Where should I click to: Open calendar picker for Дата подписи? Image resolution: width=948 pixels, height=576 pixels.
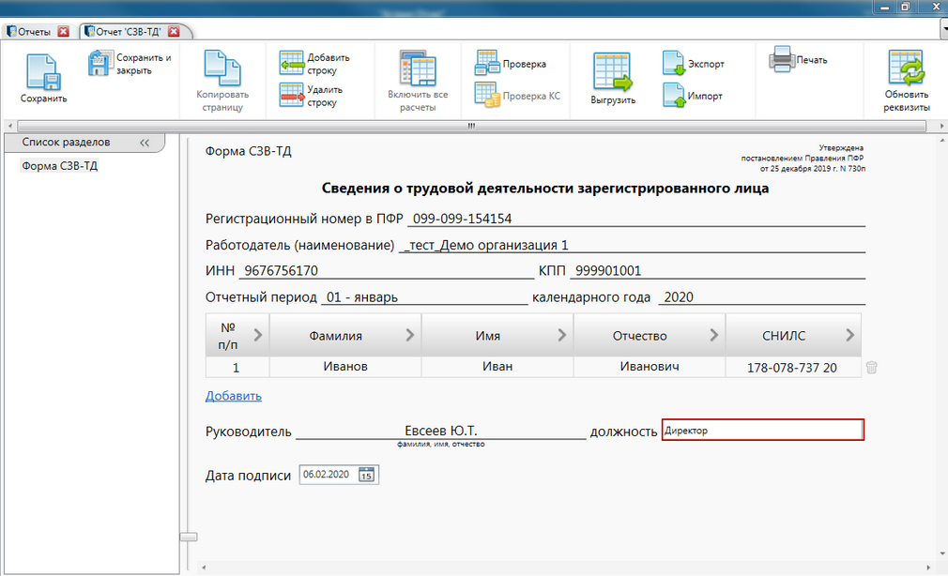coord(366,475)
